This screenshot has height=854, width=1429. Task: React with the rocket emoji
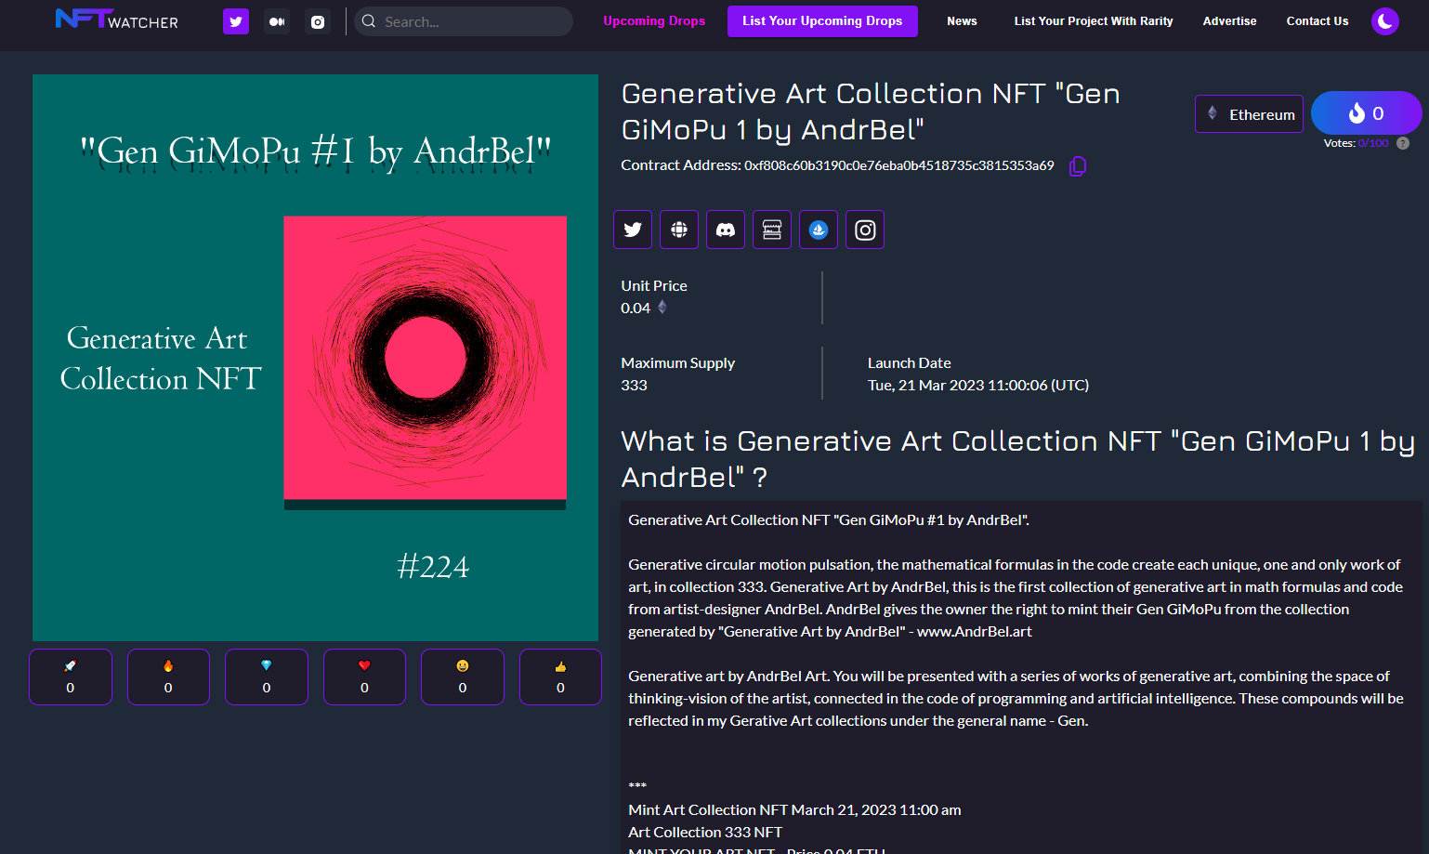pos(71,677)
